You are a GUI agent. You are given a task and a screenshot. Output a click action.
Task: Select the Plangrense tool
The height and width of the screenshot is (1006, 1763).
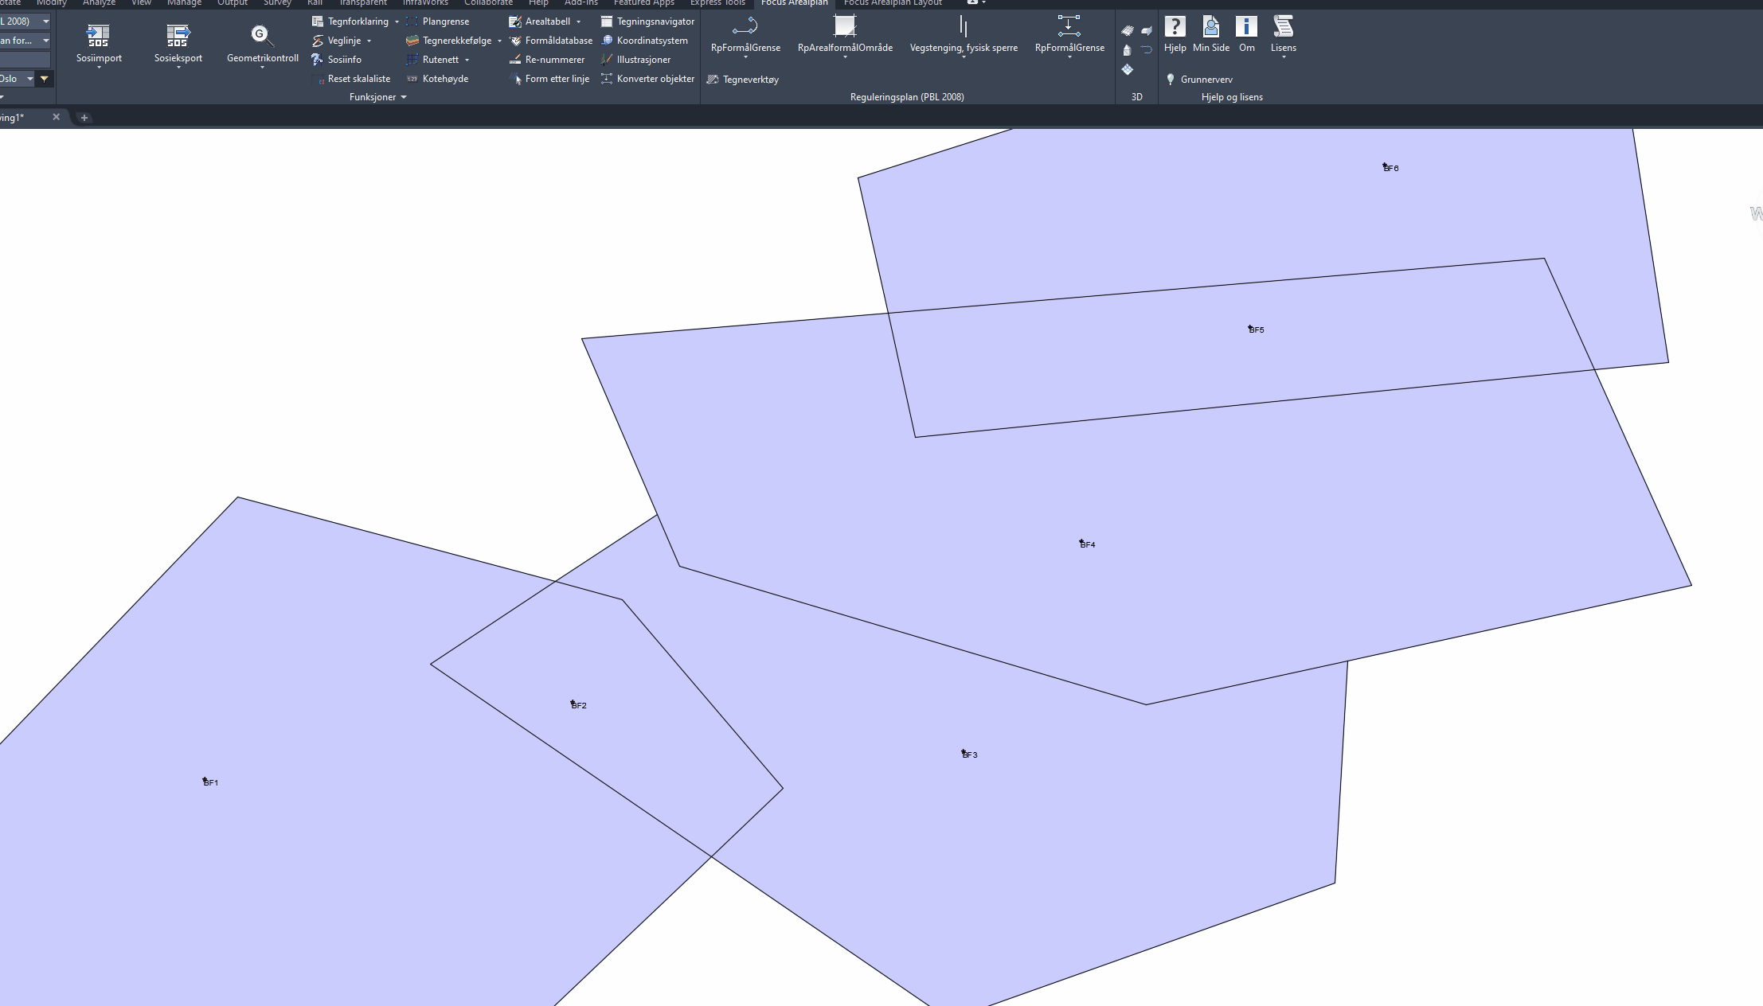point(445,21)
